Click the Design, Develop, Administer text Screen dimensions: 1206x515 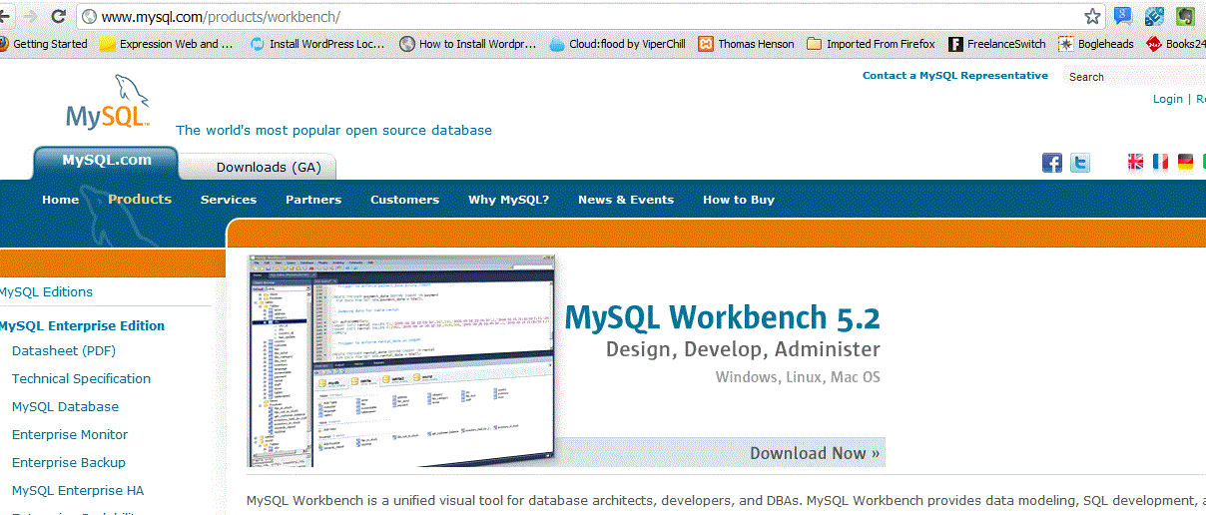(743, 349)
